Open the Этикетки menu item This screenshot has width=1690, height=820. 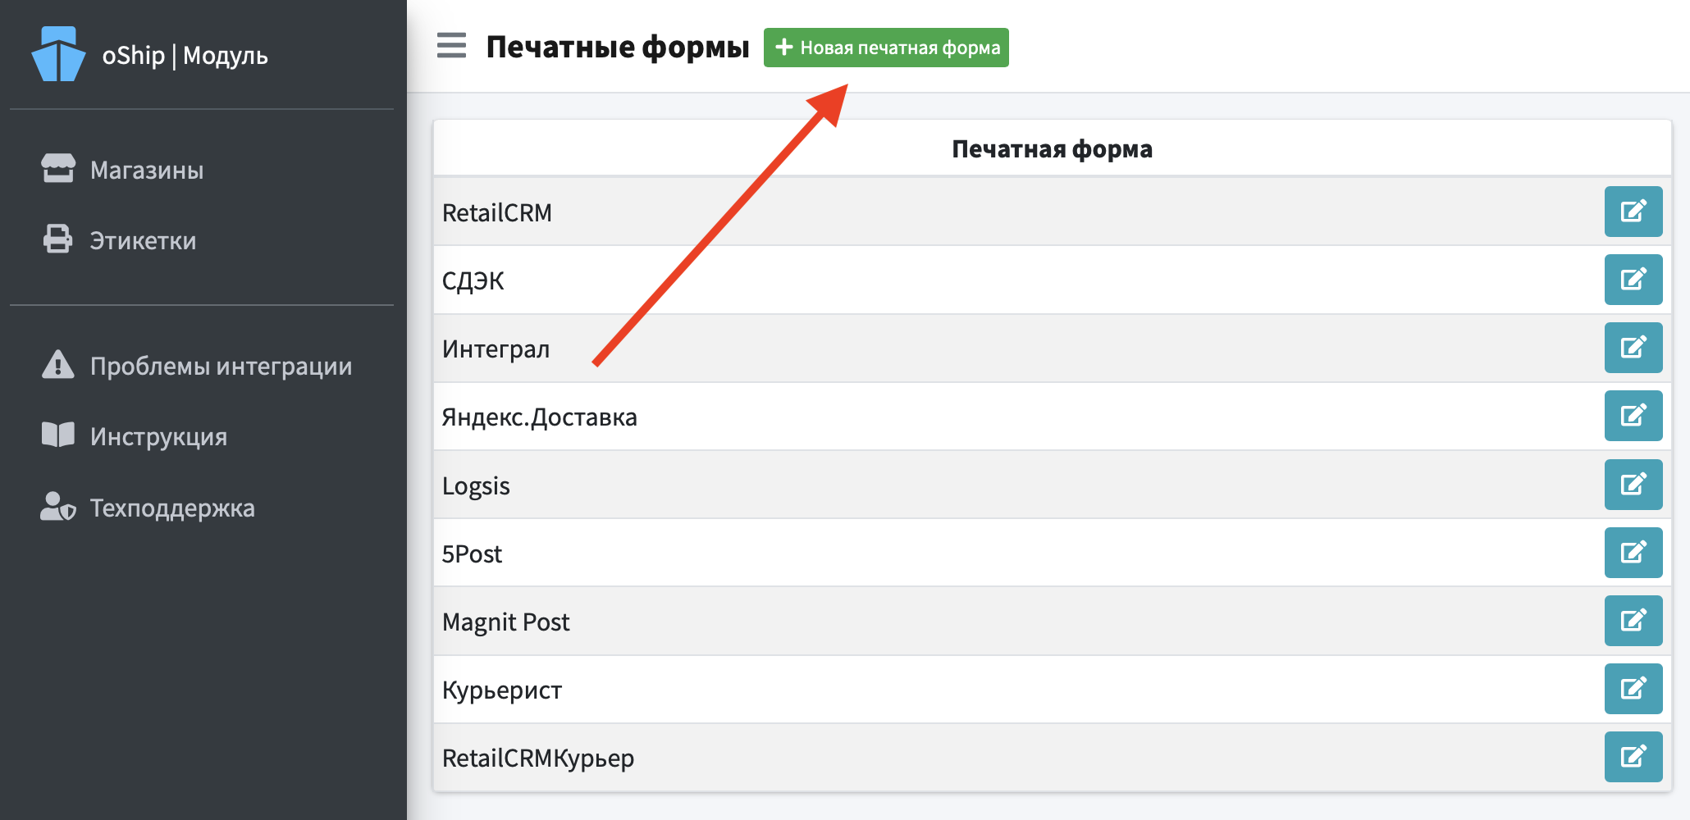click(x=143, y=240)
